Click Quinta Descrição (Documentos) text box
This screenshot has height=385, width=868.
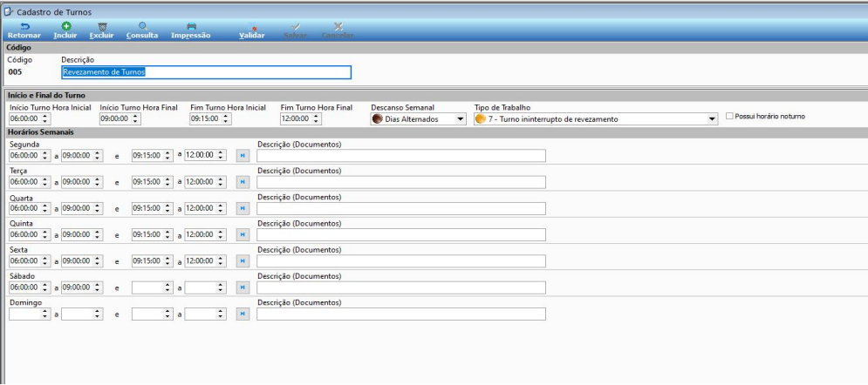[401, 235]
